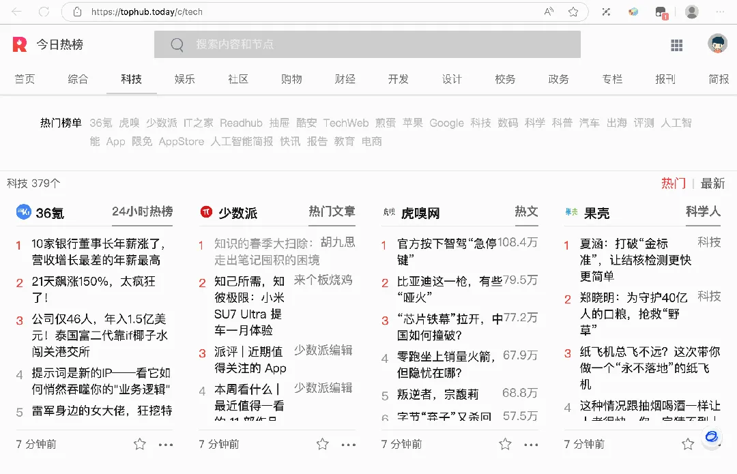Filter by TechWeb tag
Viewport: 737px width, 474px height.
[x=346, y=123]
